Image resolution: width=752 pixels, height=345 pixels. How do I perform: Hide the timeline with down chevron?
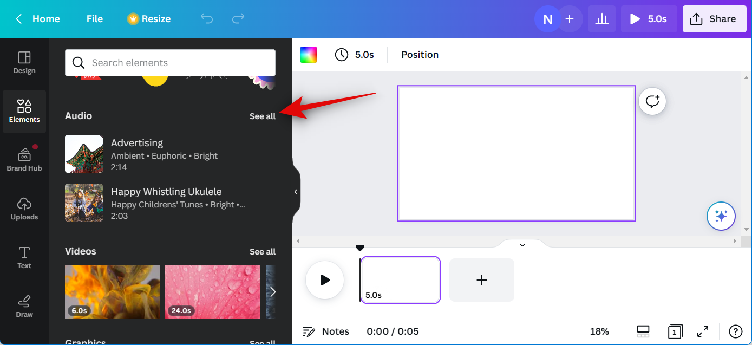(x=522, y=245)
